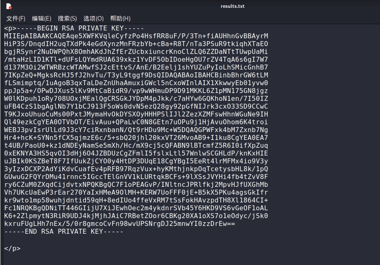Open the 文件(F) menu
Viewport: 380px width, 265px height.
(16, 19)
